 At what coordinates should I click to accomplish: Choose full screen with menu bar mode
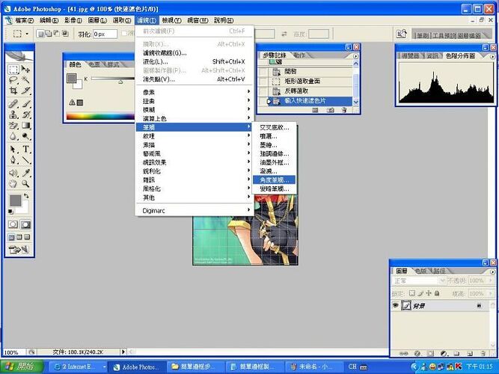coord(19,237)
